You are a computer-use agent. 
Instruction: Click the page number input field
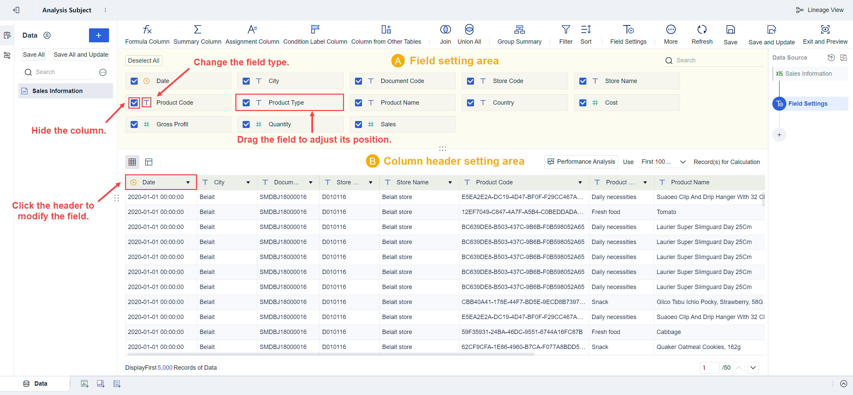709,368
